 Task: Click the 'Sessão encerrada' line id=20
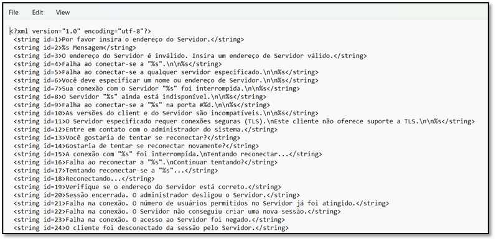[x=157, y=196]
